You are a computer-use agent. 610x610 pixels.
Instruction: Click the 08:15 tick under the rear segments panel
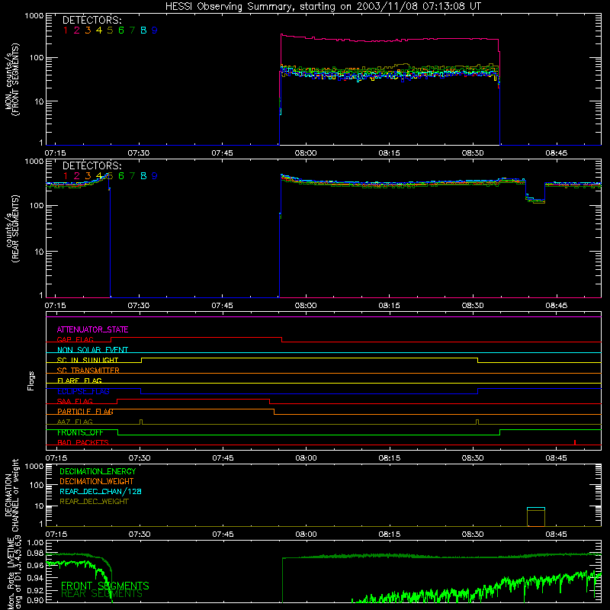click(390, 306)
